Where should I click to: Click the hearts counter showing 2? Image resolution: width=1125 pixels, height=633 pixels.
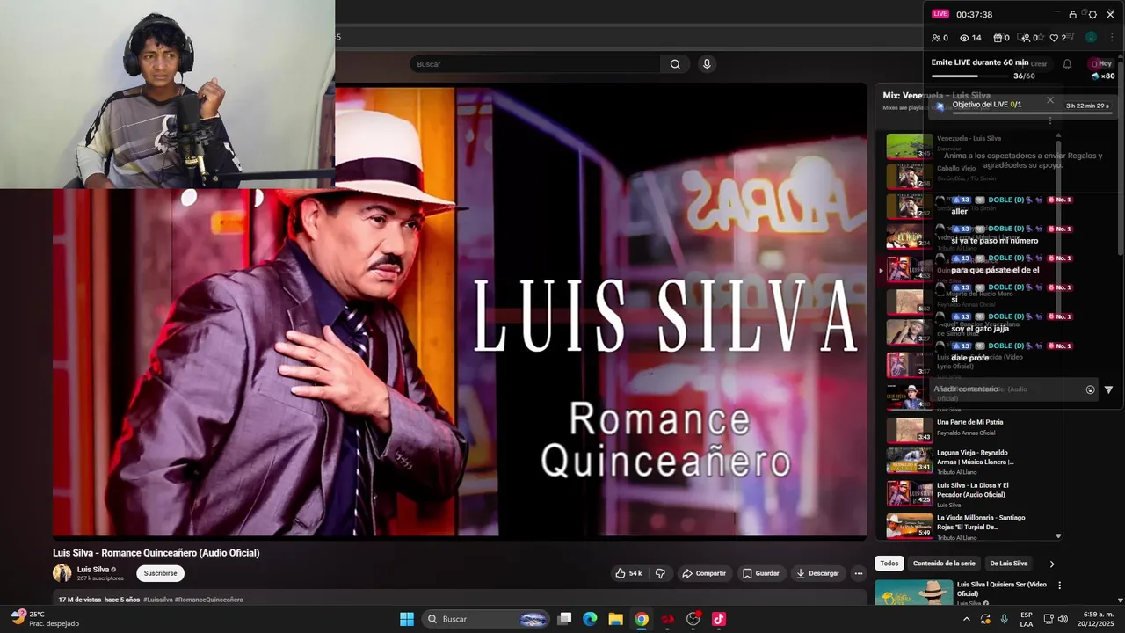1058,38
